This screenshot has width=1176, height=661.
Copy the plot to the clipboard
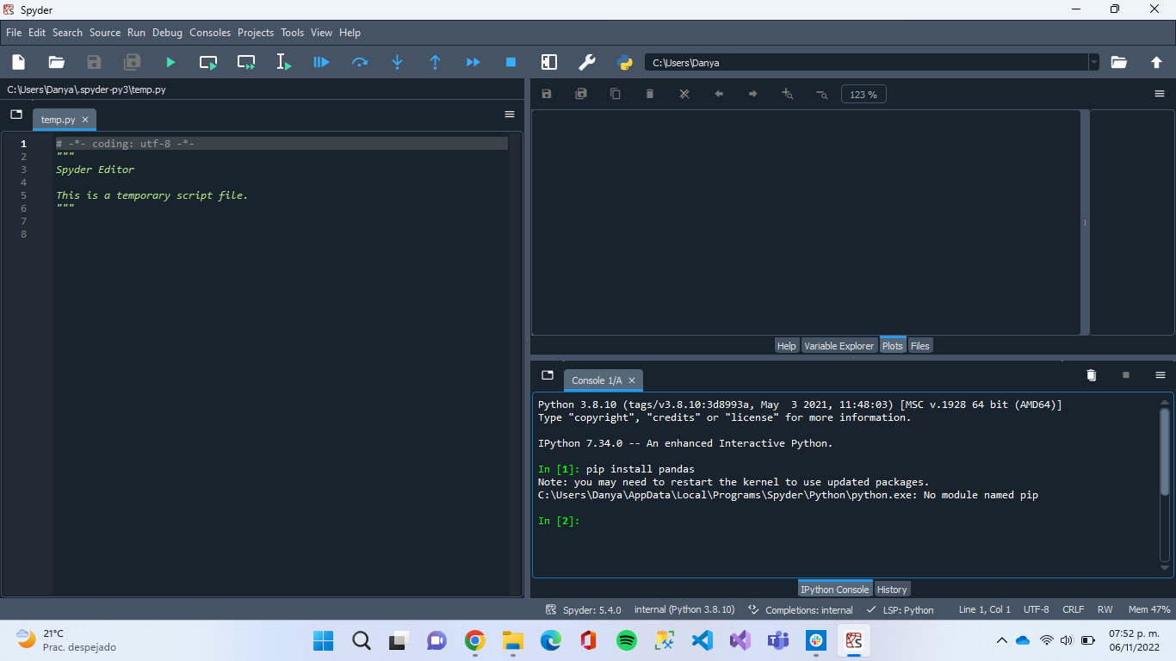tap(616, 94)
